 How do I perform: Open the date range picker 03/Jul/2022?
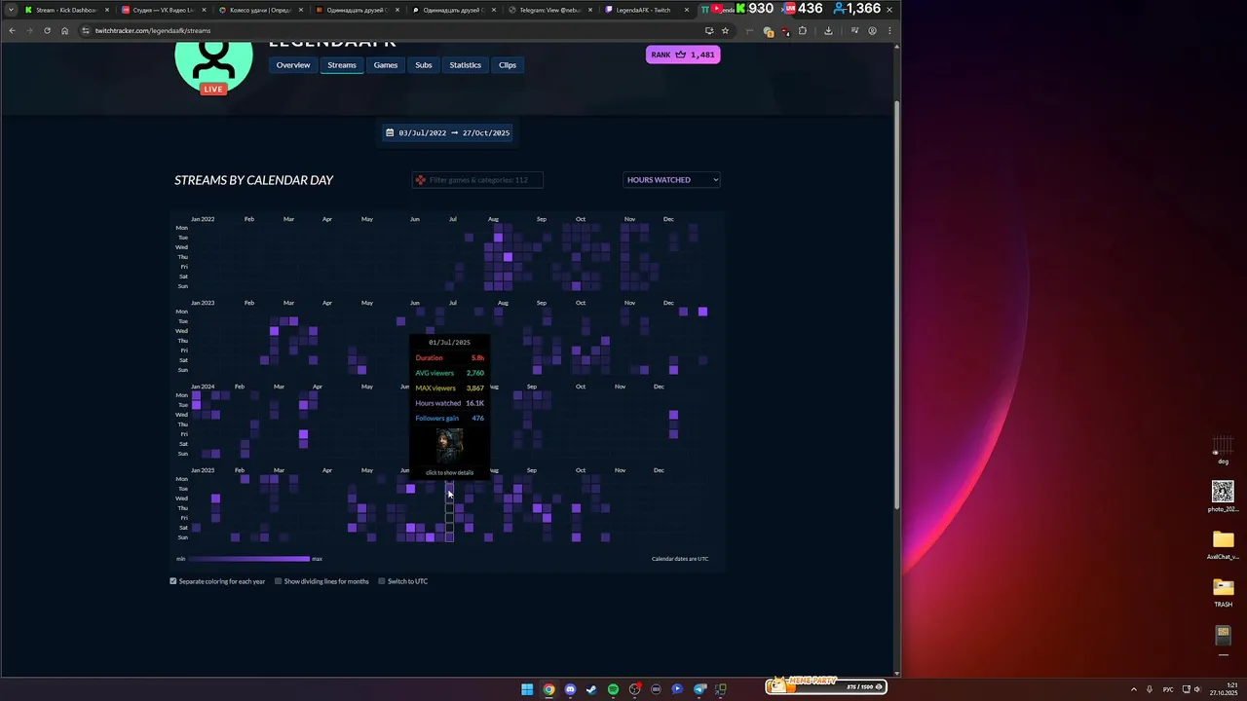pos(448,132)
